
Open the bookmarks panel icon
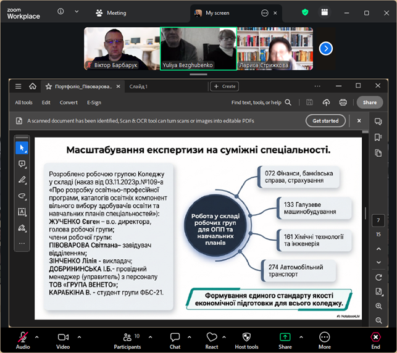click(x=378, y=138)
